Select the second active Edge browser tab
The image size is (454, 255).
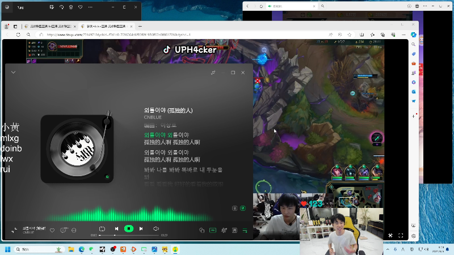pyautogui.click(x=106, y=26)
